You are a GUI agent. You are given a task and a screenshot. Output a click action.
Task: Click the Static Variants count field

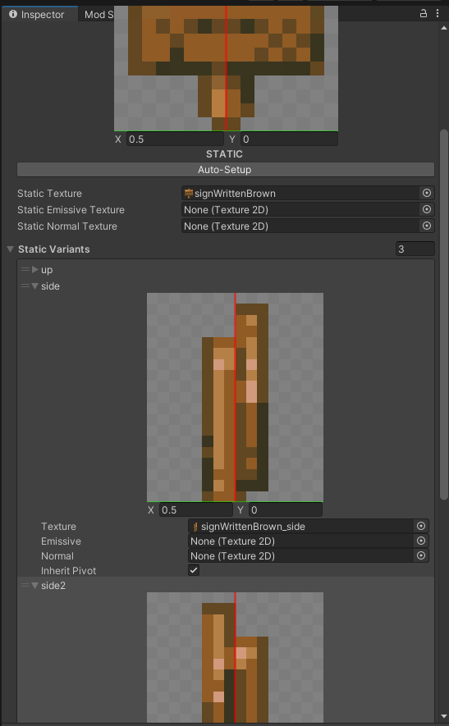coord(415,249)
